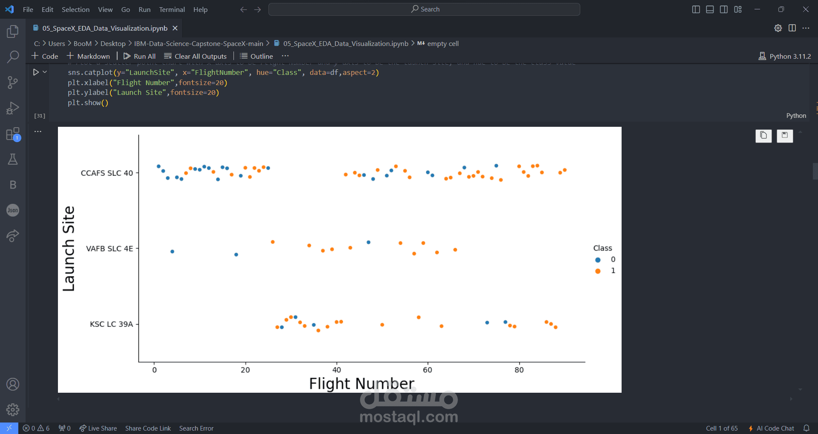Open the Run and Debug view
Viewport: 818px width, 434px height.
(13, 108)
